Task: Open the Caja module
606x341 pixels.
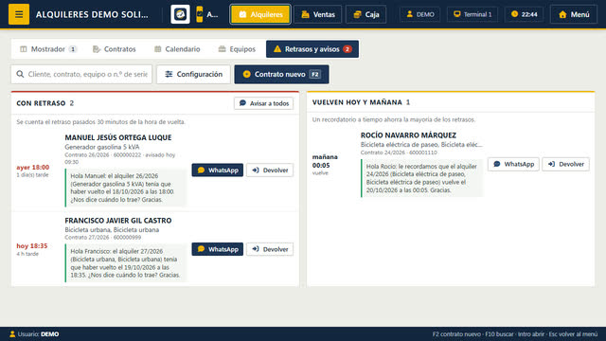Action: 366,14
